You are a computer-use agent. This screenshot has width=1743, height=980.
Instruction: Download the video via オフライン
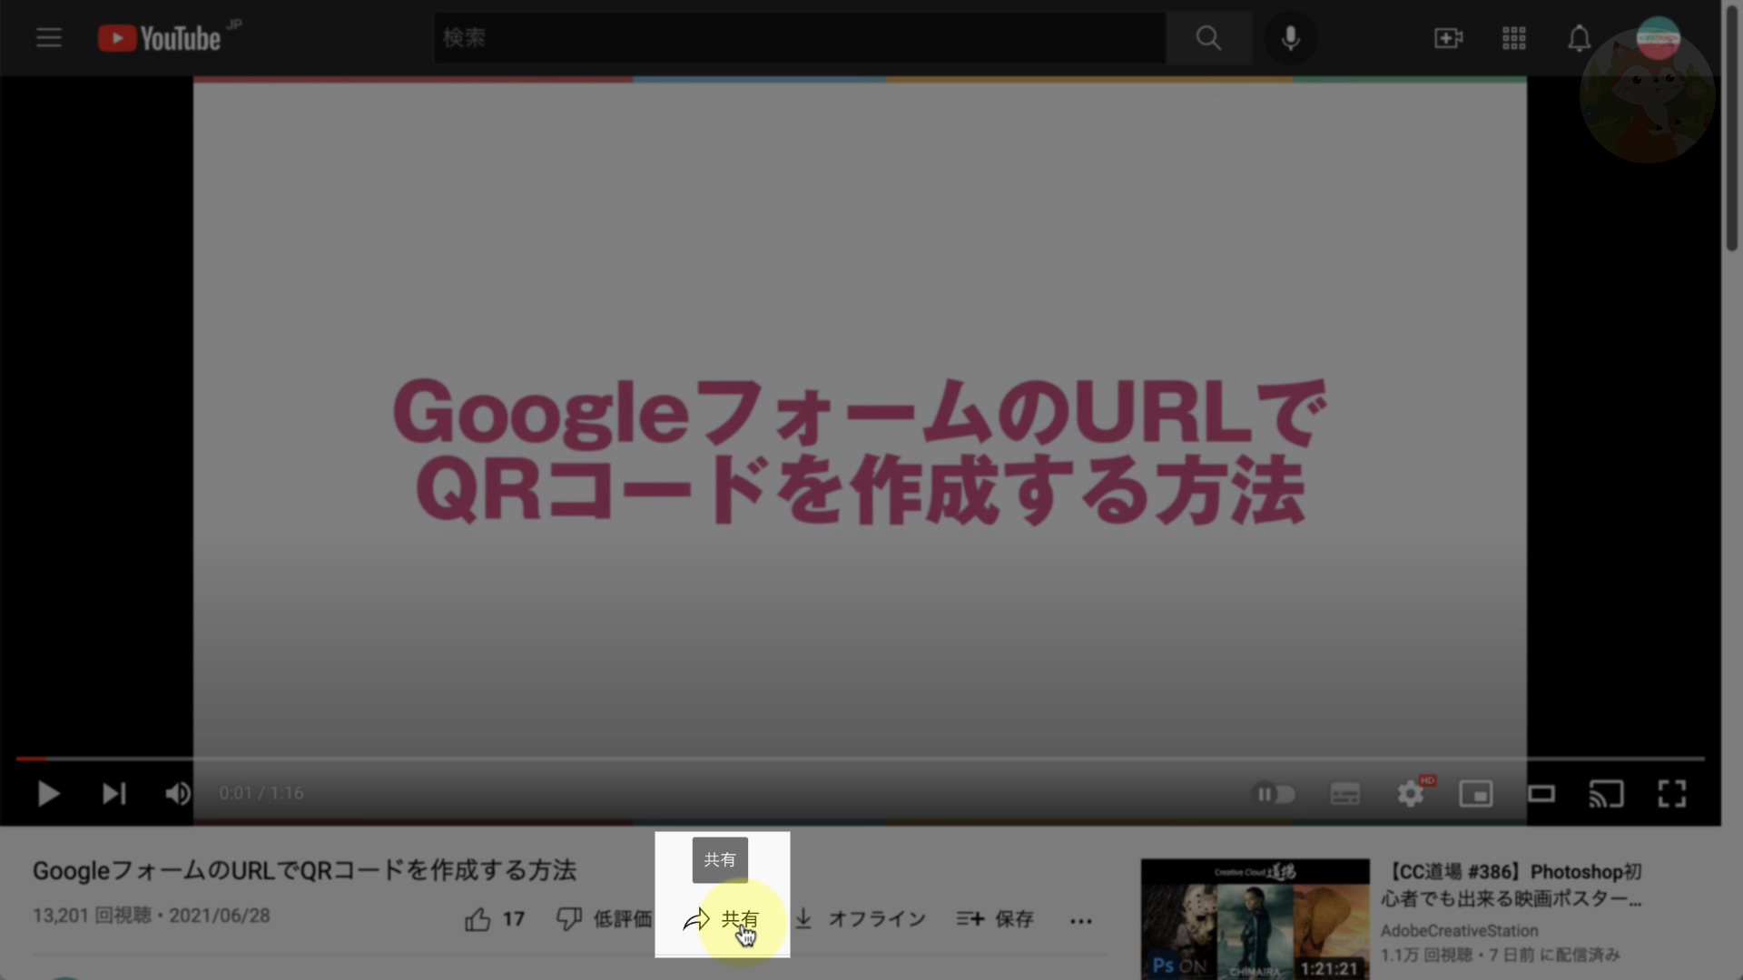[x=859, y=919]
